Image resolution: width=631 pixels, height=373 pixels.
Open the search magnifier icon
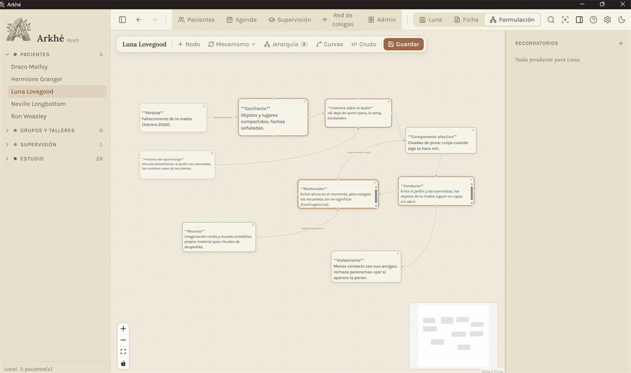point(551,20)
